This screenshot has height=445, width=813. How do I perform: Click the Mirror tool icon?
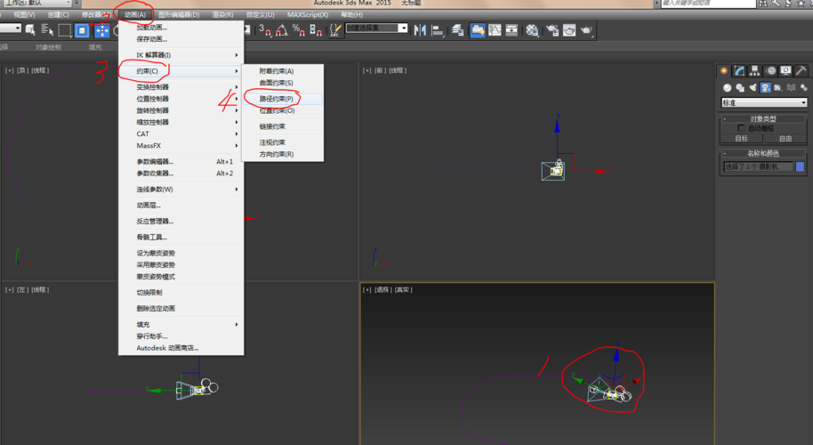420,30
